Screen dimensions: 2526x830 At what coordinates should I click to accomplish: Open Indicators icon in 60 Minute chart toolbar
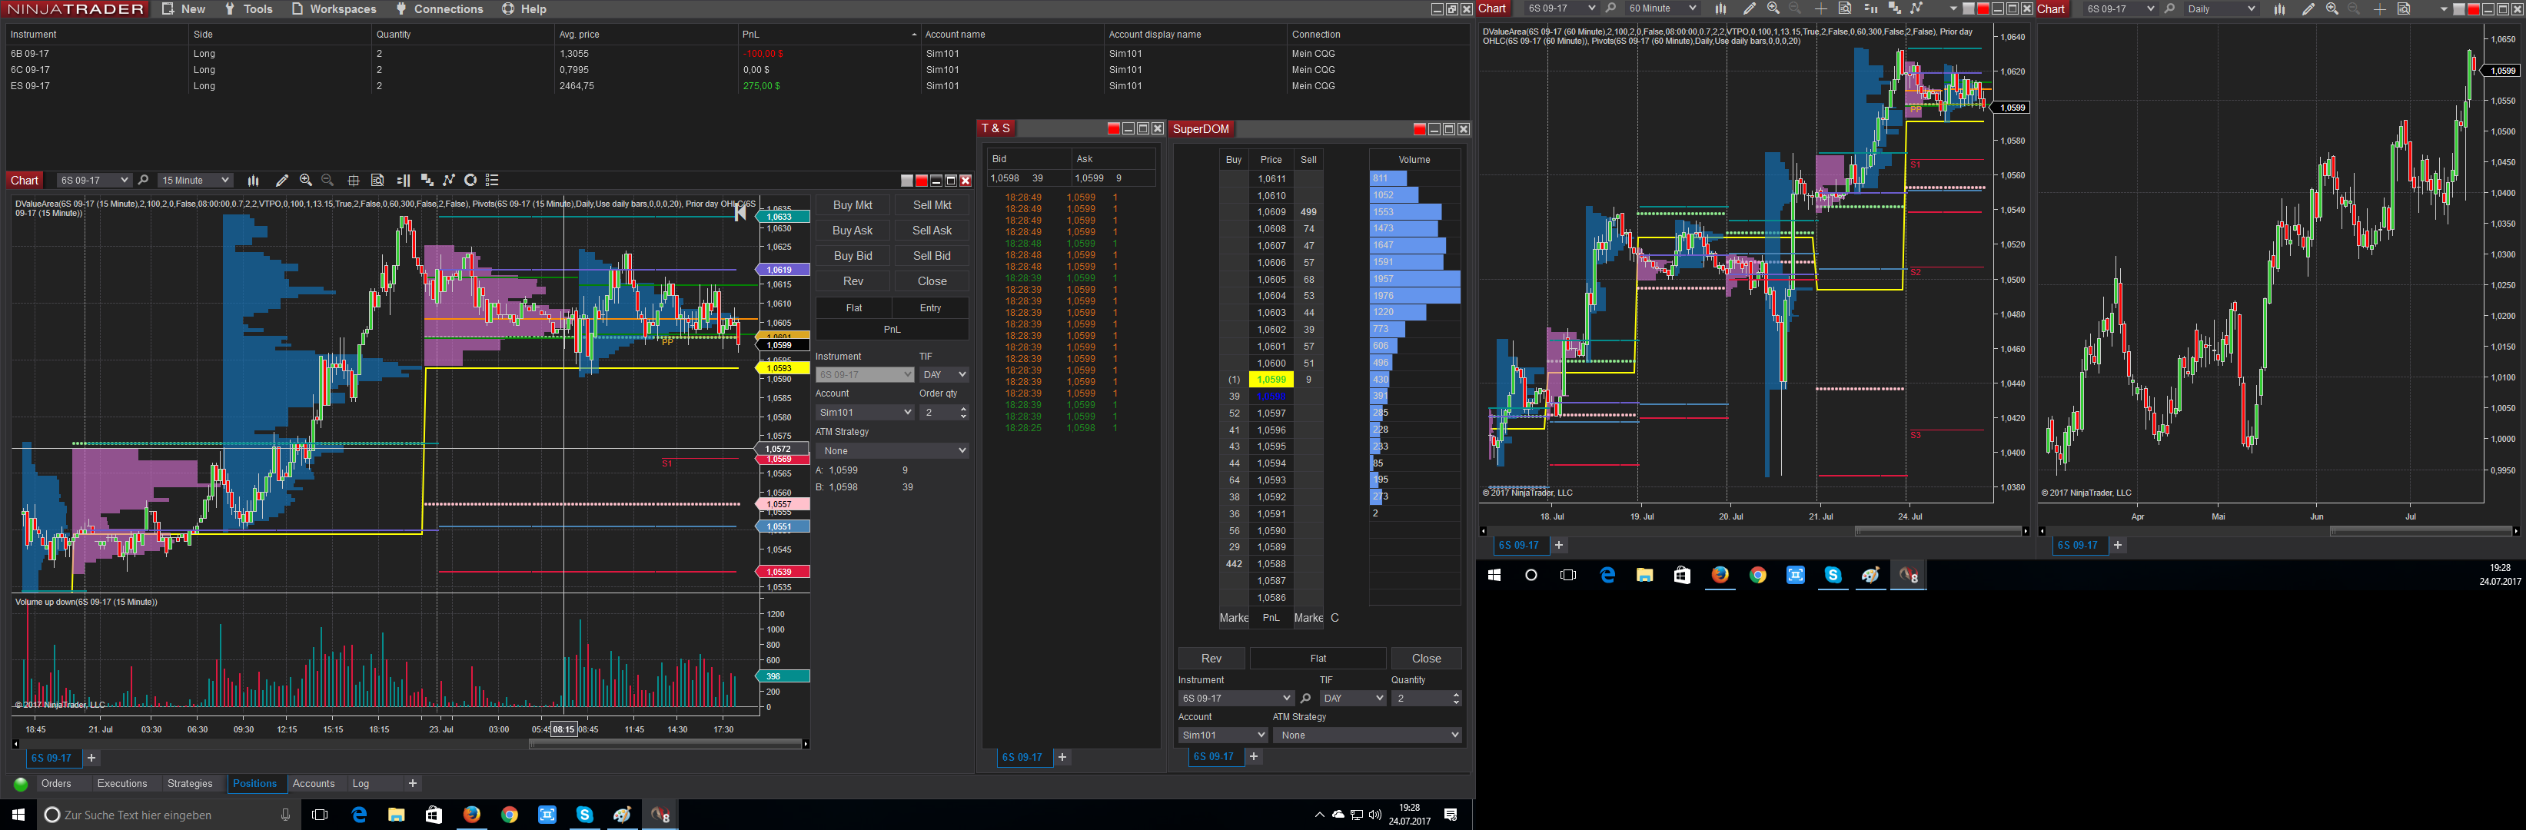tap(1893, 8)
